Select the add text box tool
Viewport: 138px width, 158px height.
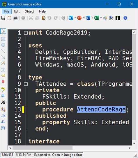tap(3, 69)
